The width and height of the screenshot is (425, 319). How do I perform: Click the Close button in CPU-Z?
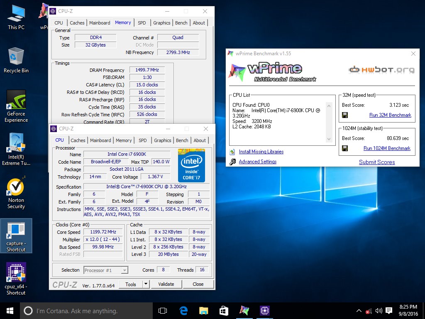198,284
